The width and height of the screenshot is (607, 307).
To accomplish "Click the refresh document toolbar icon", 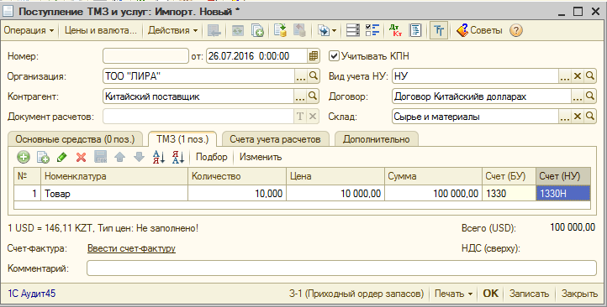I will (238, 30).
